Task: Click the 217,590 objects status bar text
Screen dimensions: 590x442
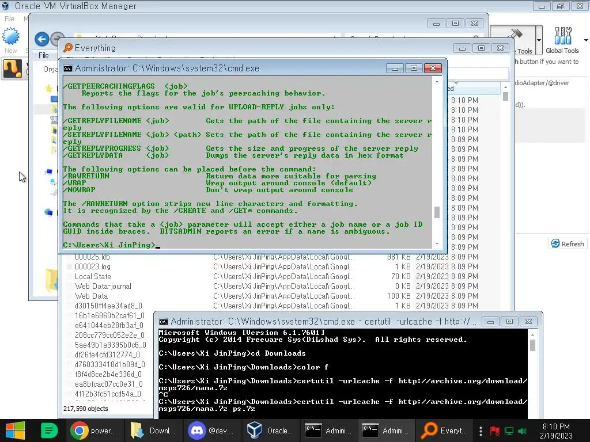Action: 85,409
